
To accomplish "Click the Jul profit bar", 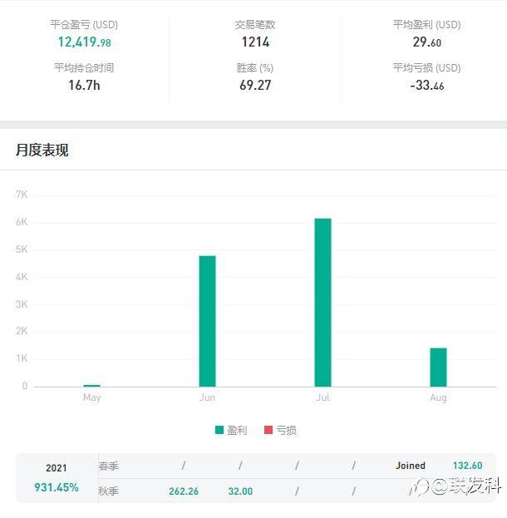I will (x=322, y=303).
